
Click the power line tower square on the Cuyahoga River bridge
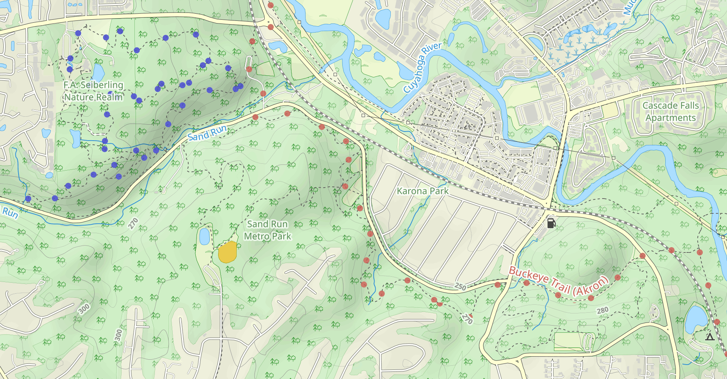point(555,148)
